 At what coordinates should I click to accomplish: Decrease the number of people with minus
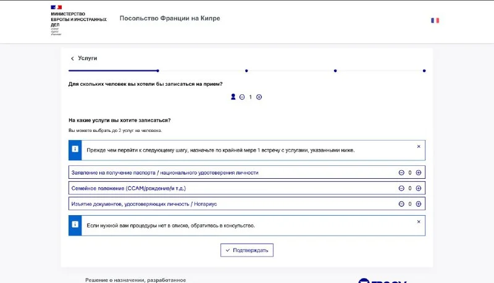(242, 97)
